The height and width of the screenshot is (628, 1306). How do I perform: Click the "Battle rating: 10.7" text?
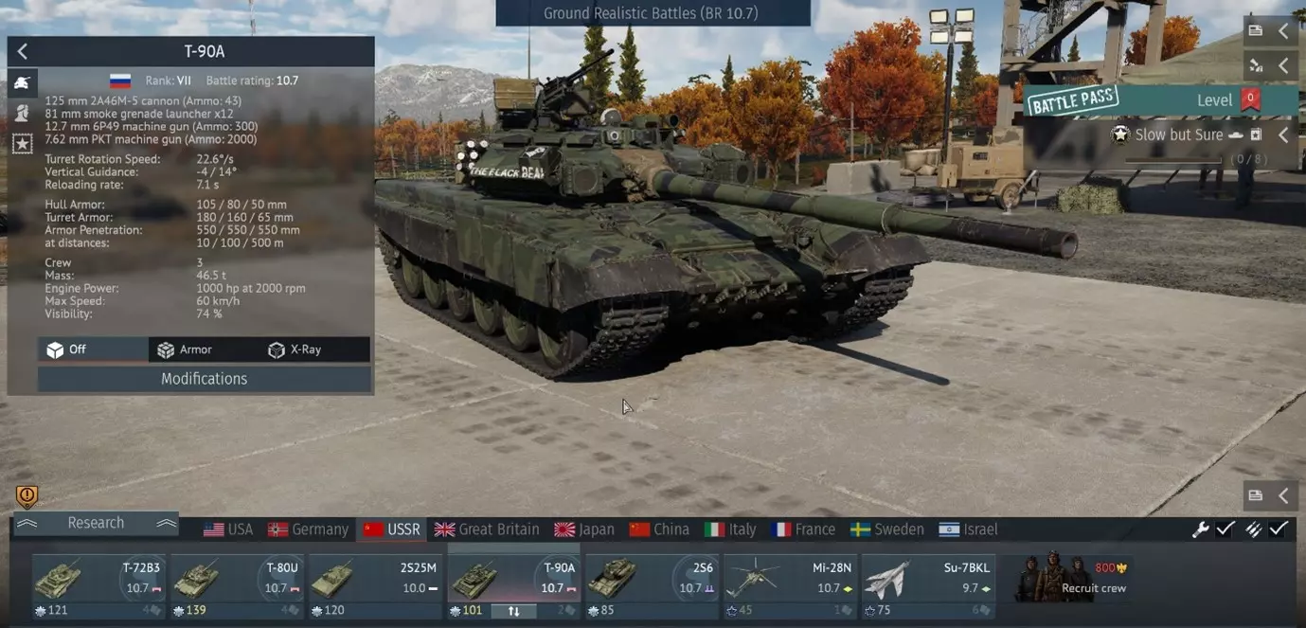252,81
